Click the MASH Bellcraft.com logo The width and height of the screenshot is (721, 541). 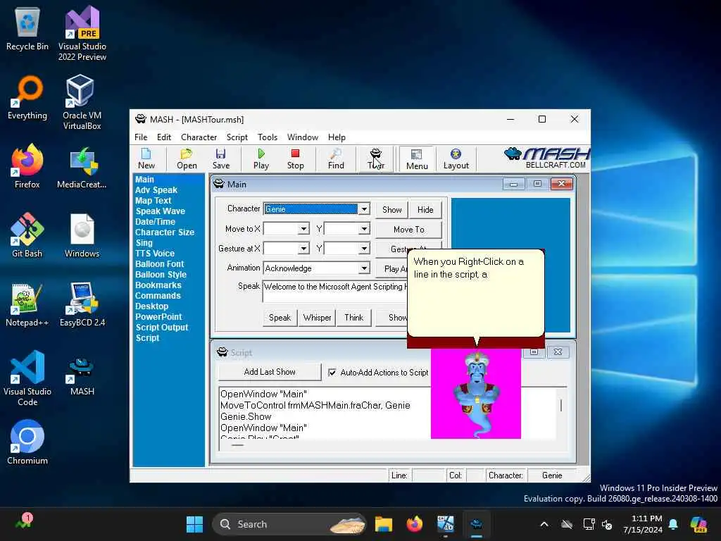coord(546,158)
